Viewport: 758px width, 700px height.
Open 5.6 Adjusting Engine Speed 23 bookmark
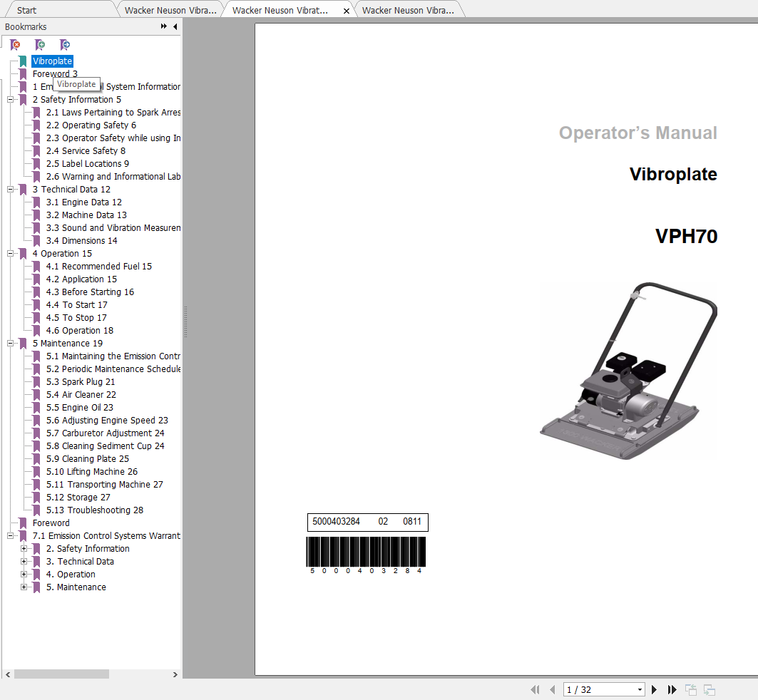tap(107, 421)
